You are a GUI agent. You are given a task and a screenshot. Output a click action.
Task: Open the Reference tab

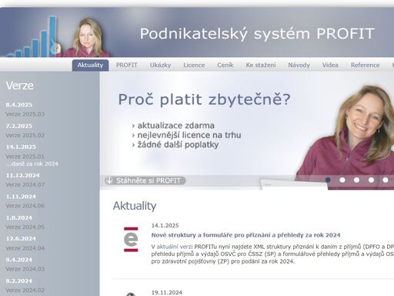click(365, 66)
